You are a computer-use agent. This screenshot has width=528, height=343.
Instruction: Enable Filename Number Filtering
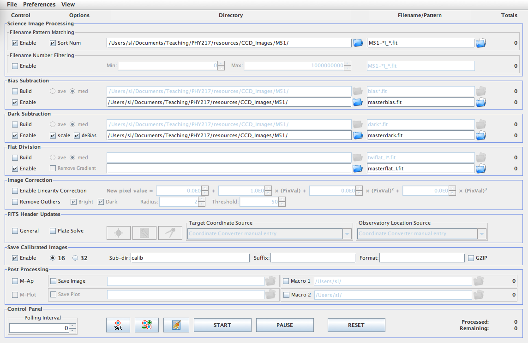(15, 66)
